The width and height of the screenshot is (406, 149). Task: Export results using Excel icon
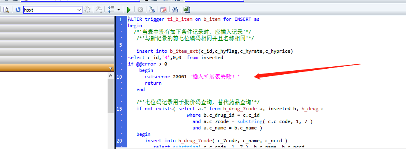(x=187, y=10)
